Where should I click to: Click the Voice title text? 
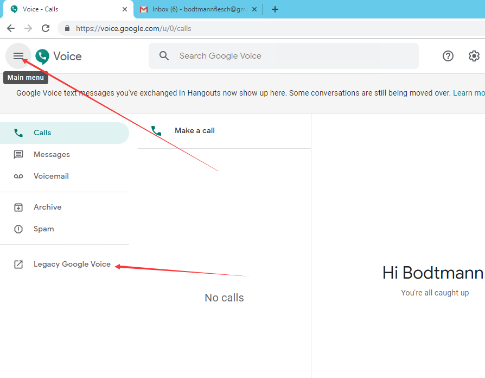coord(67,56)
